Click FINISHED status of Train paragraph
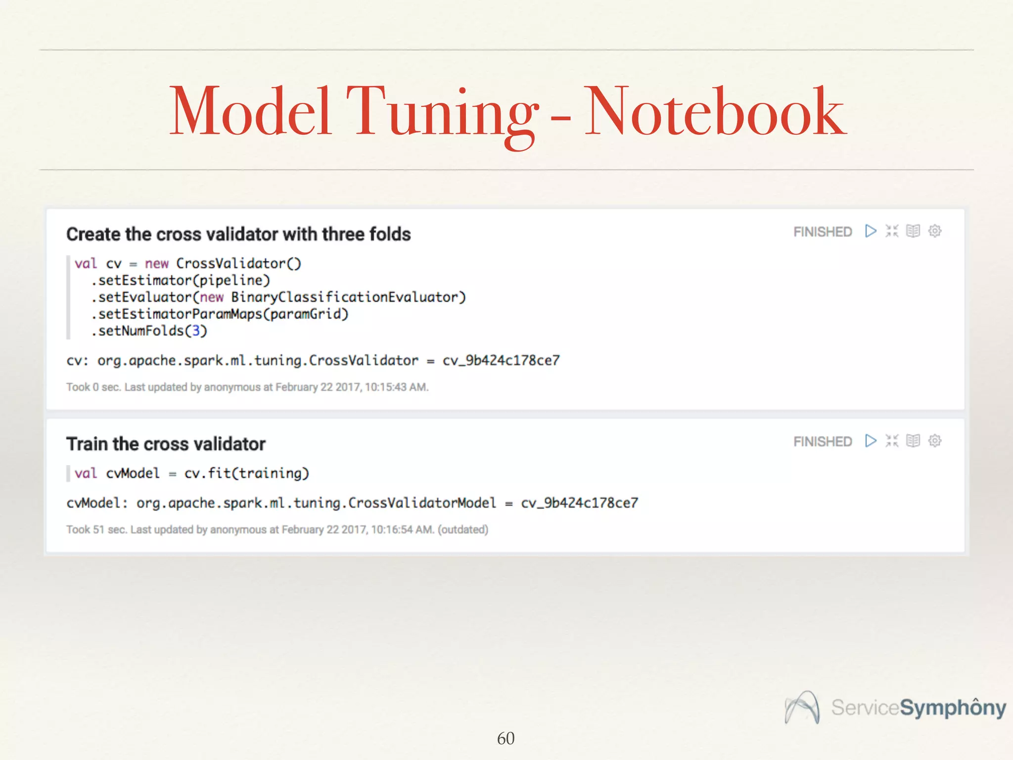The height and width of the screenshot is (760, 1013). pyautogui.click(x=823, y=442)
